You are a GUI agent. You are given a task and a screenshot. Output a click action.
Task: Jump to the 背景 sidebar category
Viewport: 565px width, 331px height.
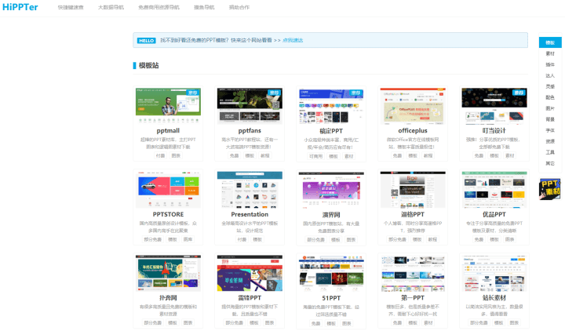pos(550,119)
